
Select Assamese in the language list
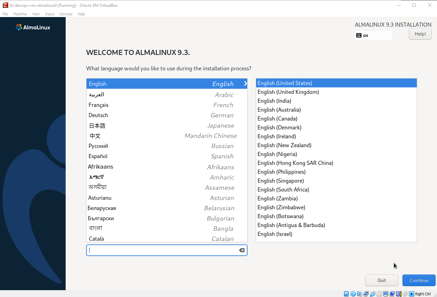click(x=167, y=187)
